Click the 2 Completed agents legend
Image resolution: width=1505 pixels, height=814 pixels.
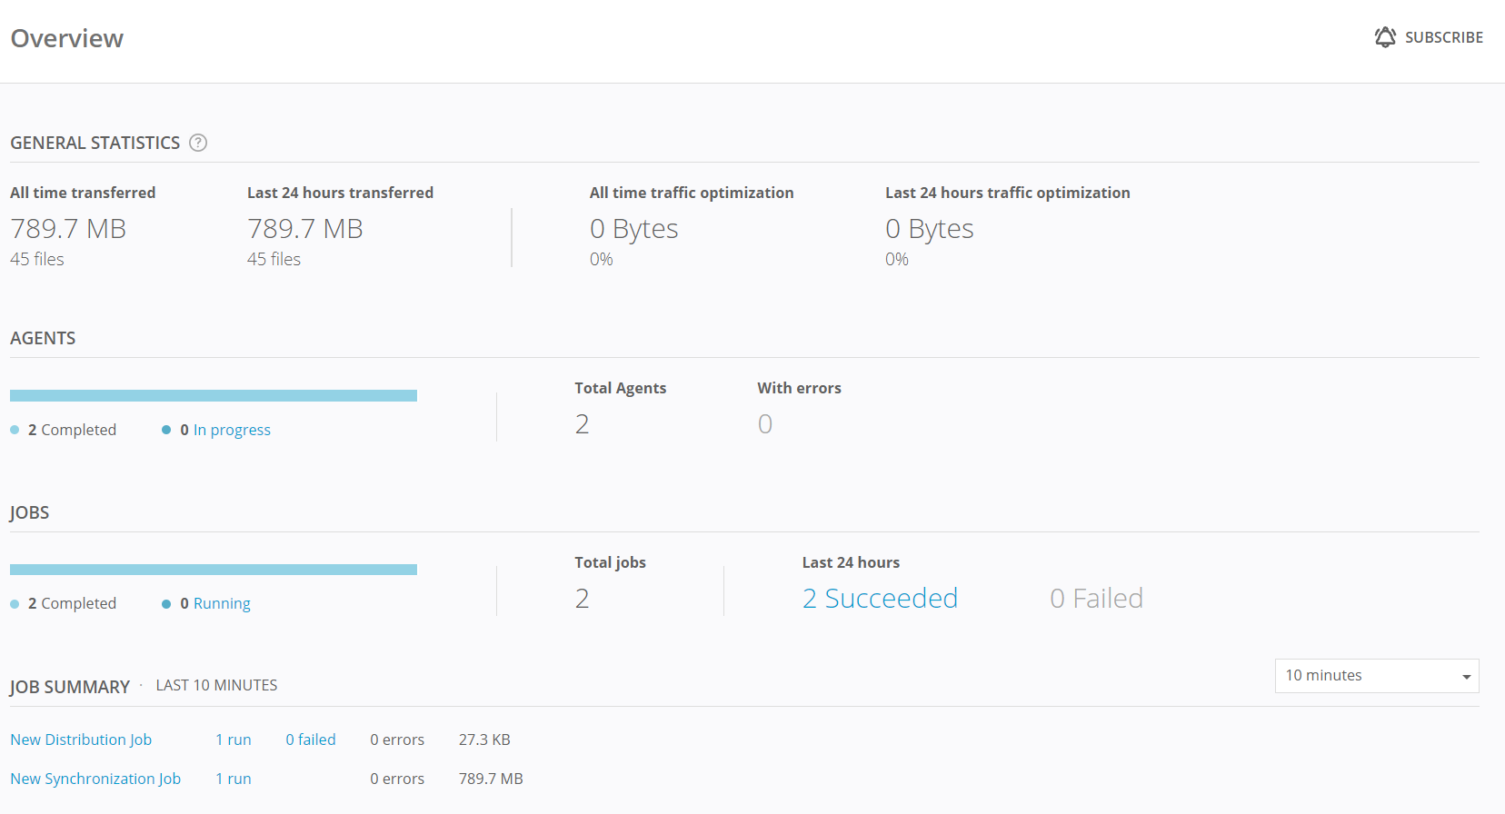pyautogui.click(x=72, y=430)
